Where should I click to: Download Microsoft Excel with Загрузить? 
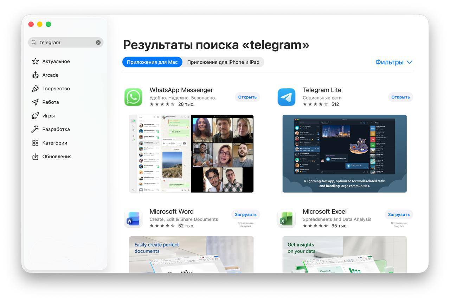(x=399, y=214)
